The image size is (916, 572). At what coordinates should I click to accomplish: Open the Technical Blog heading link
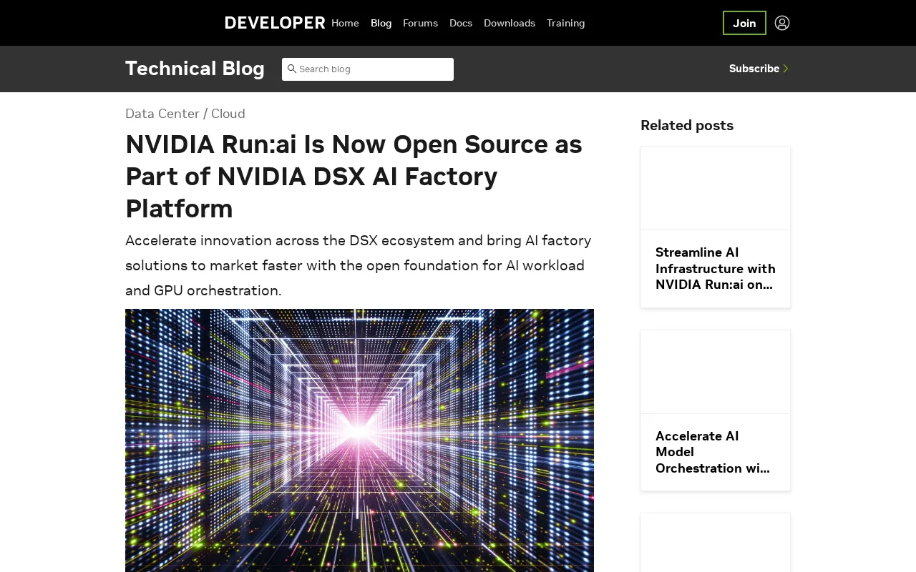195,69
